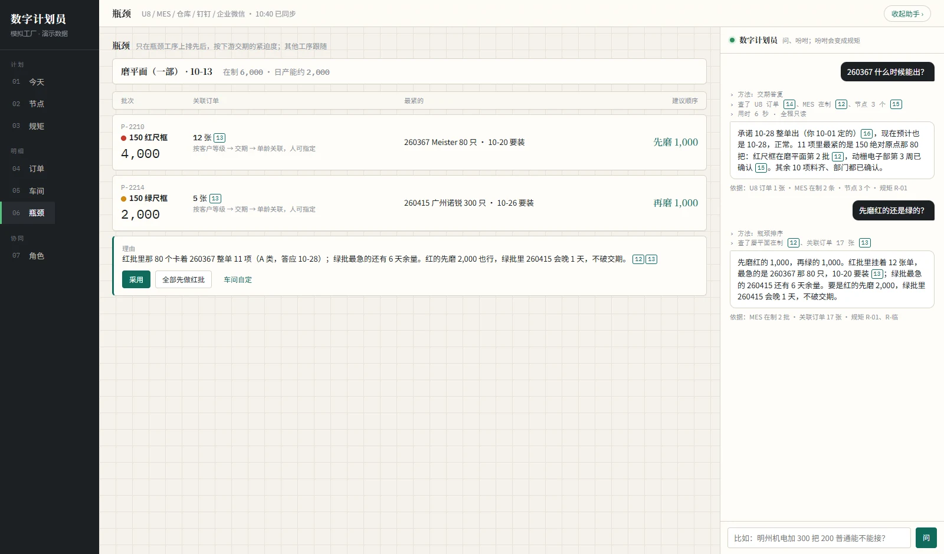
Task: Expand the 方法: 交期答复 line
Action: (756, 94)
